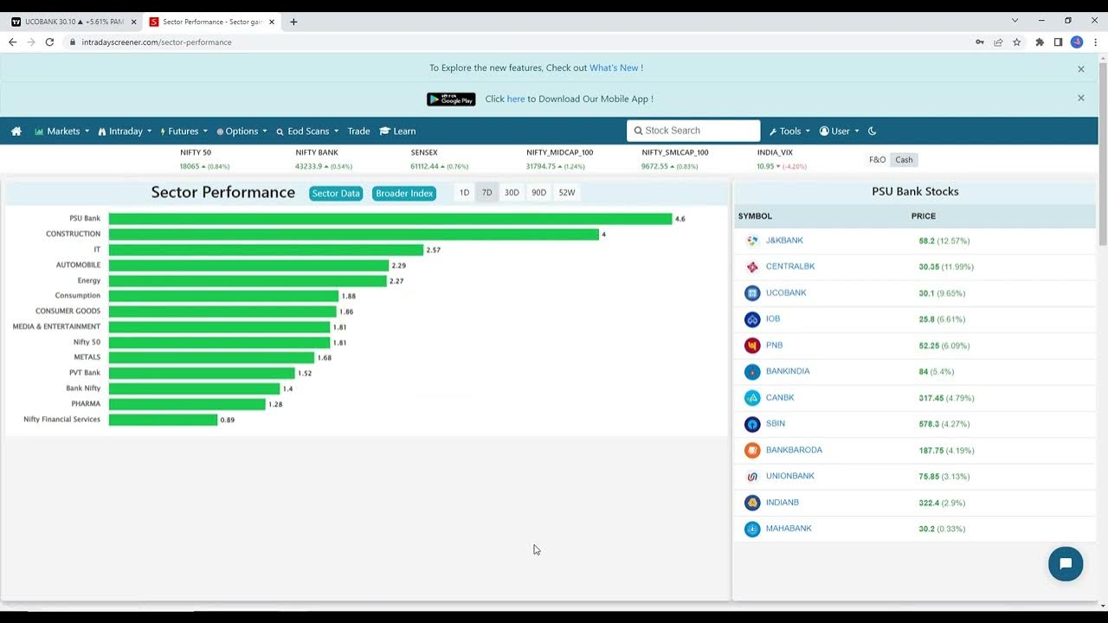Click the CONSTRUCTION sector bar
The image size is (1108, 623).
354,234
